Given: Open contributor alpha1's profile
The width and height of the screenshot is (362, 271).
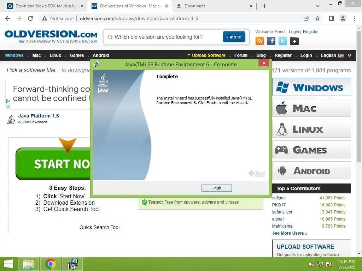Looking at the screenshot, I should (278, 219).
